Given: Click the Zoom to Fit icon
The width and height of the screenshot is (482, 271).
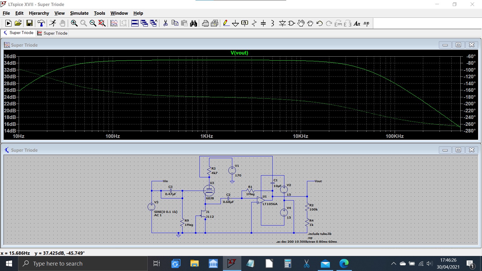Looking at the screenshot, I should point(102,23).
